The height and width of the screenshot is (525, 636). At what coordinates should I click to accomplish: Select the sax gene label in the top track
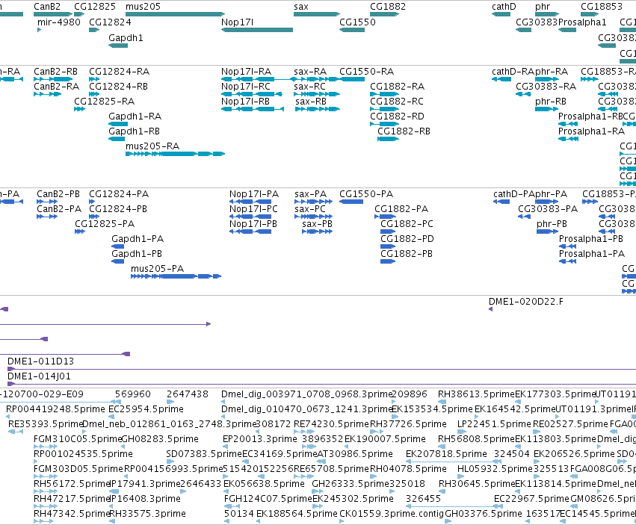pos(301,7)
